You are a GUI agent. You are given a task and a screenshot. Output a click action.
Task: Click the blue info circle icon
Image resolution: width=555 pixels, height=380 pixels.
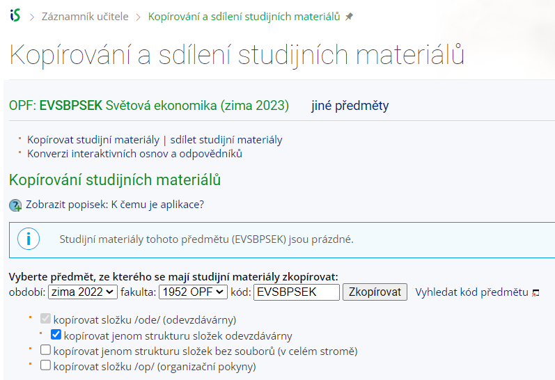tap(29, 239)
